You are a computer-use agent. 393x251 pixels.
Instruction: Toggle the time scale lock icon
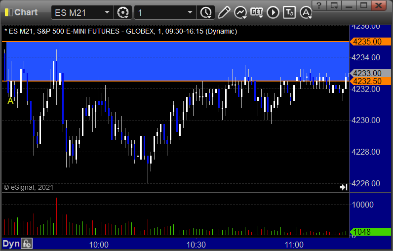(x=27, y=244)
